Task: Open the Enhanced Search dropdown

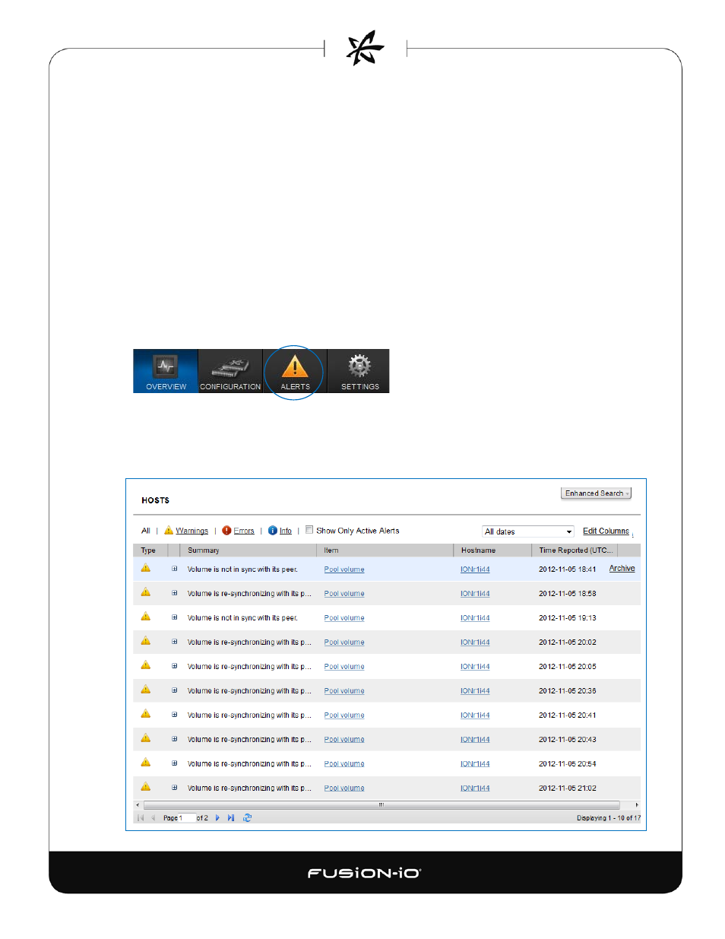Action: tap(597, 493)
